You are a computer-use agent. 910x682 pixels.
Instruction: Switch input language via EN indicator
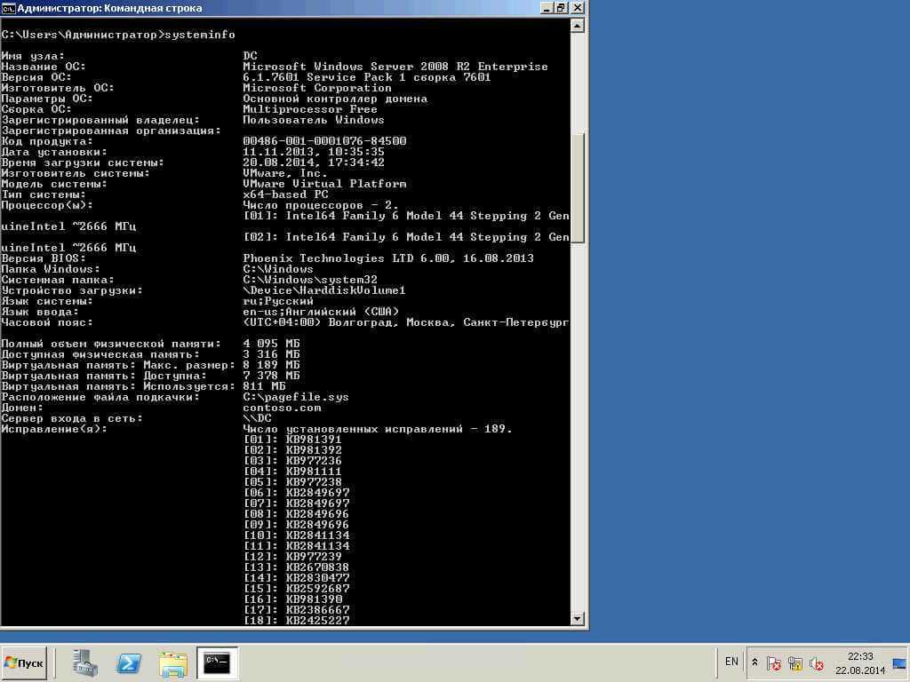731,662
